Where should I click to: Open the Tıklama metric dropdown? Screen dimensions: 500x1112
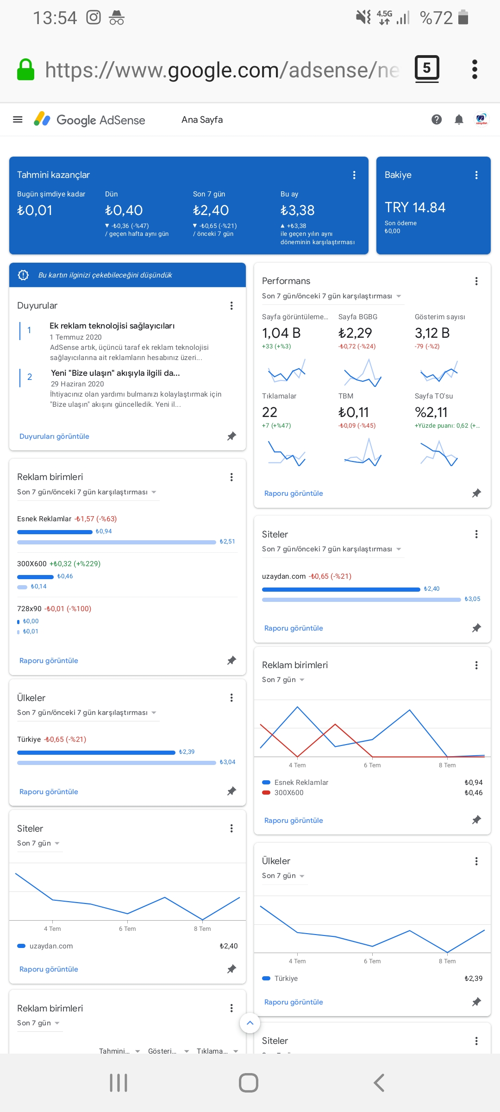point(218,1051)
